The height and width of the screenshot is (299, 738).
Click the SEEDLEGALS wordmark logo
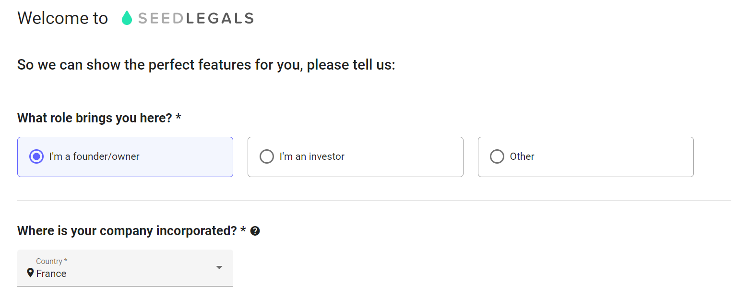click(x=195, y=19)
